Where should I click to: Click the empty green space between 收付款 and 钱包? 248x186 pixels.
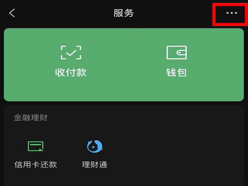pos(124,63)
